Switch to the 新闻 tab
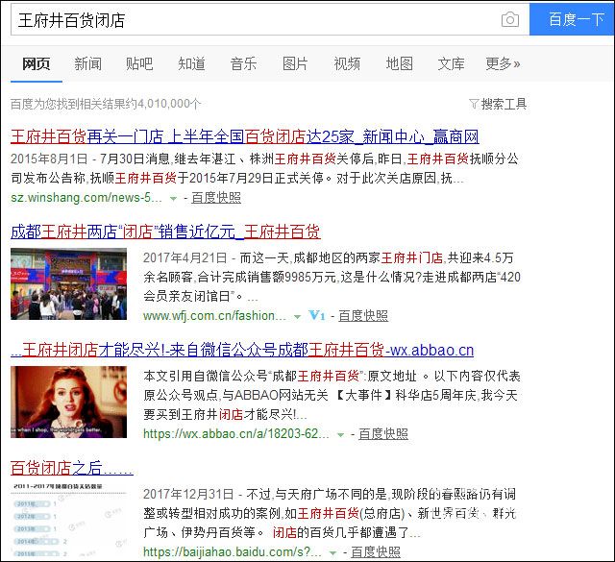Viewport: 615px width, 562px height. (x=87, y=63)
